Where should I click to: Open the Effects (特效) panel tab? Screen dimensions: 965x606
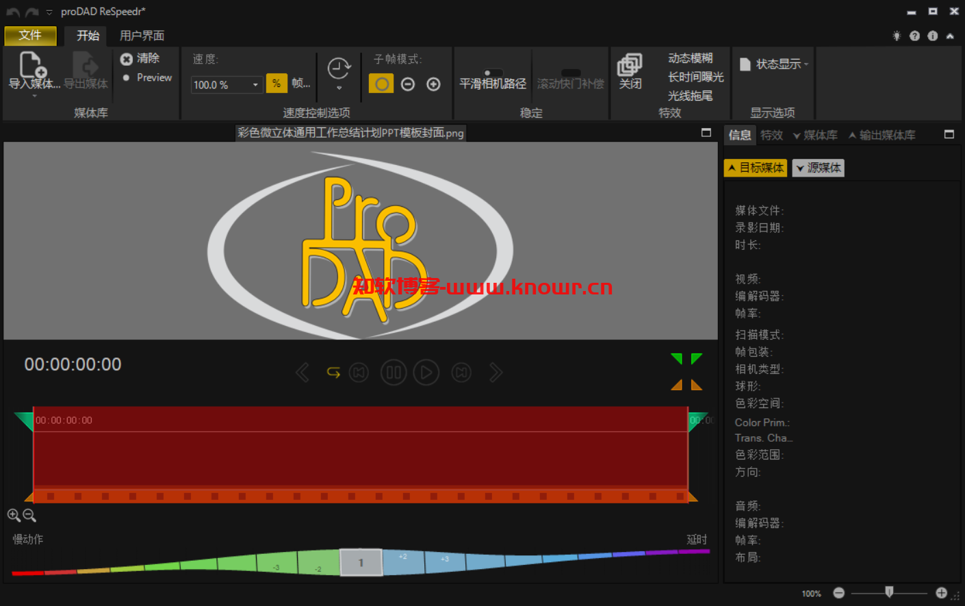(x=771, y=135)
